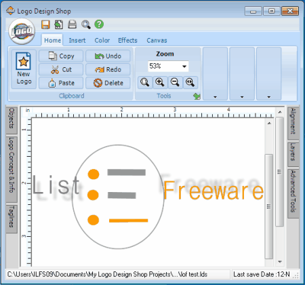Click the canvas vertical scrollbar down arrow
The width and height of the screenshot is (305, 285).
pyautogui.click(x=280, y=262)
